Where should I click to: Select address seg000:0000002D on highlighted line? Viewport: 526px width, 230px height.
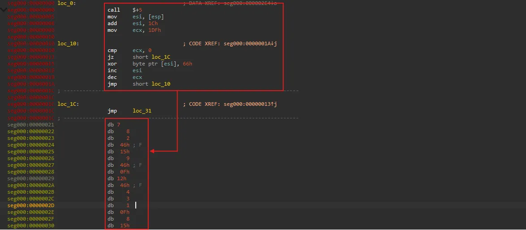[31, 205]
